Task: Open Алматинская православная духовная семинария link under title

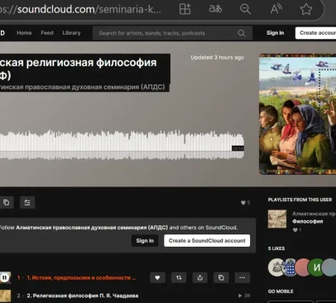Action: pos(83,87)
